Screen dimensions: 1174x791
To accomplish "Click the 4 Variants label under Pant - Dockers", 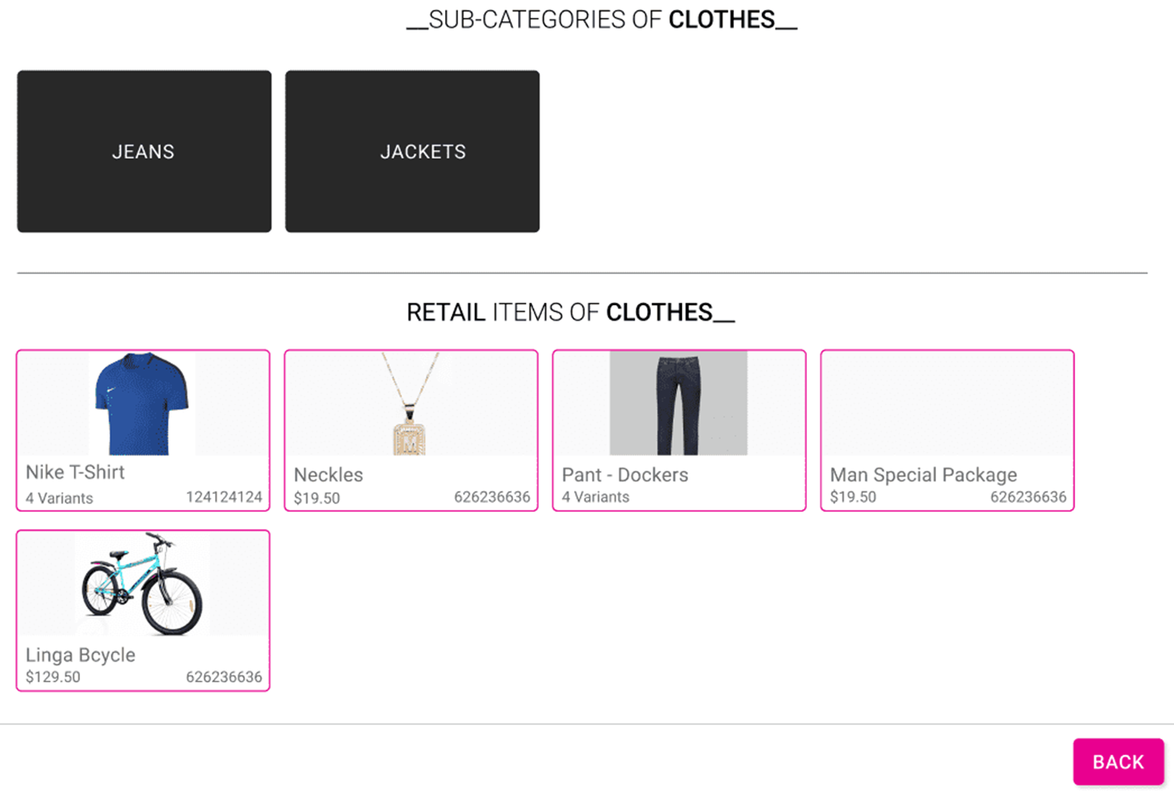I will (595, 497).
